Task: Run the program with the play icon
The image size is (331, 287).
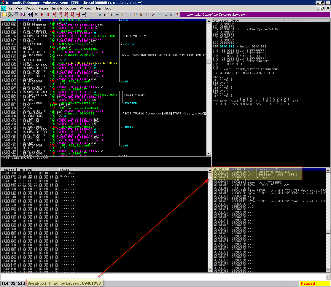Action: pos(42,14)
